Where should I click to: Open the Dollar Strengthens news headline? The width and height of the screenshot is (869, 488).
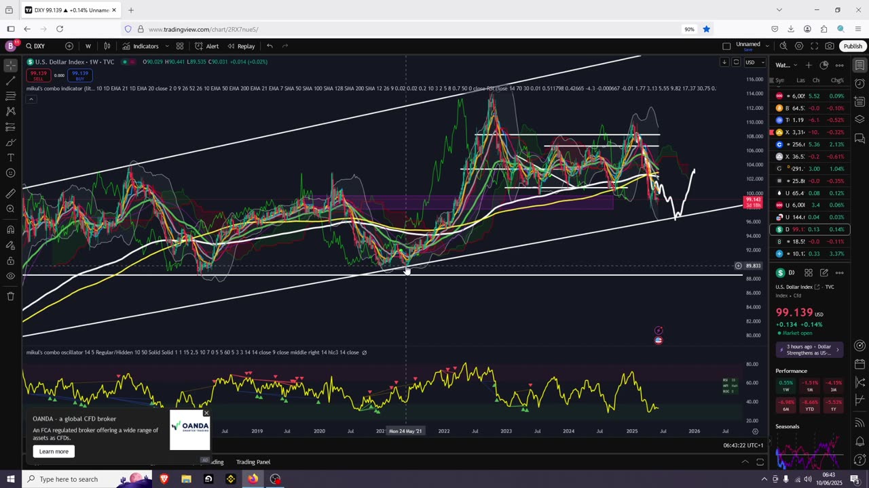pyautogui.click(x=810, y=350)
